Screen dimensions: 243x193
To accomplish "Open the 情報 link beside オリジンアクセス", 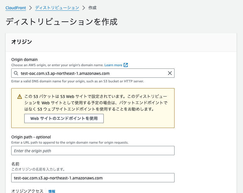I will point(52,191).
